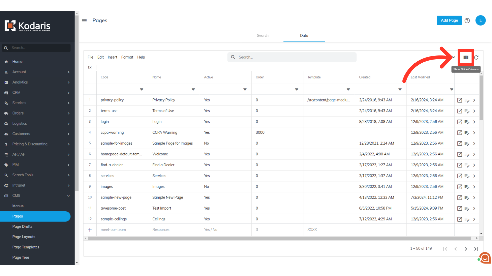The height and width of the screenshot is (276, 492).
Task: Open the hamburger navigation menu icon
Action: [x=84, y=21]
